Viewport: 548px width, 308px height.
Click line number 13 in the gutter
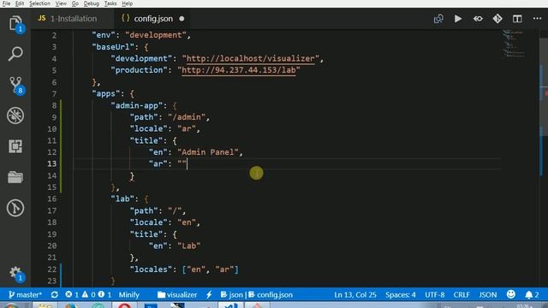52,163
